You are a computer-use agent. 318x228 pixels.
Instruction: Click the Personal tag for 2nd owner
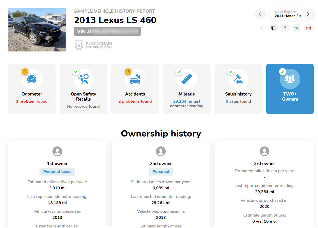161,172
